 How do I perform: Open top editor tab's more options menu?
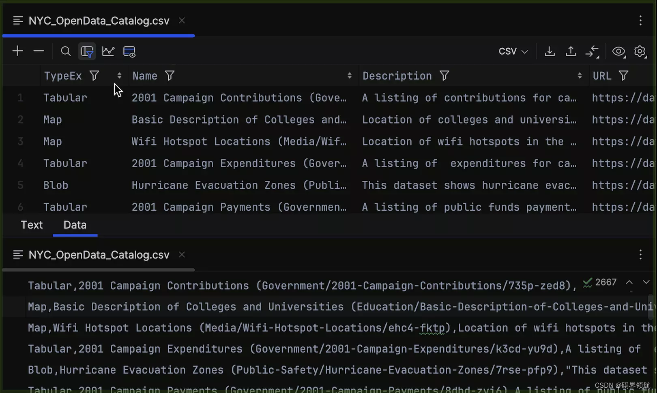[640, 21]
